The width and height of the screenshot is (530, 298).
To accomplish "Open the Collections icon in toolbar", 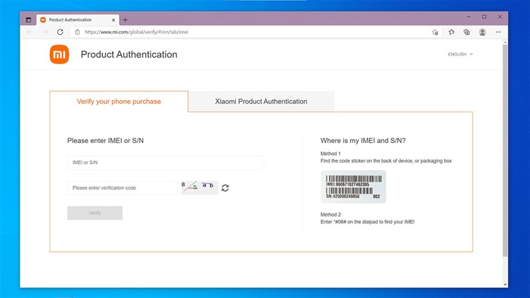I will point(467,32).
